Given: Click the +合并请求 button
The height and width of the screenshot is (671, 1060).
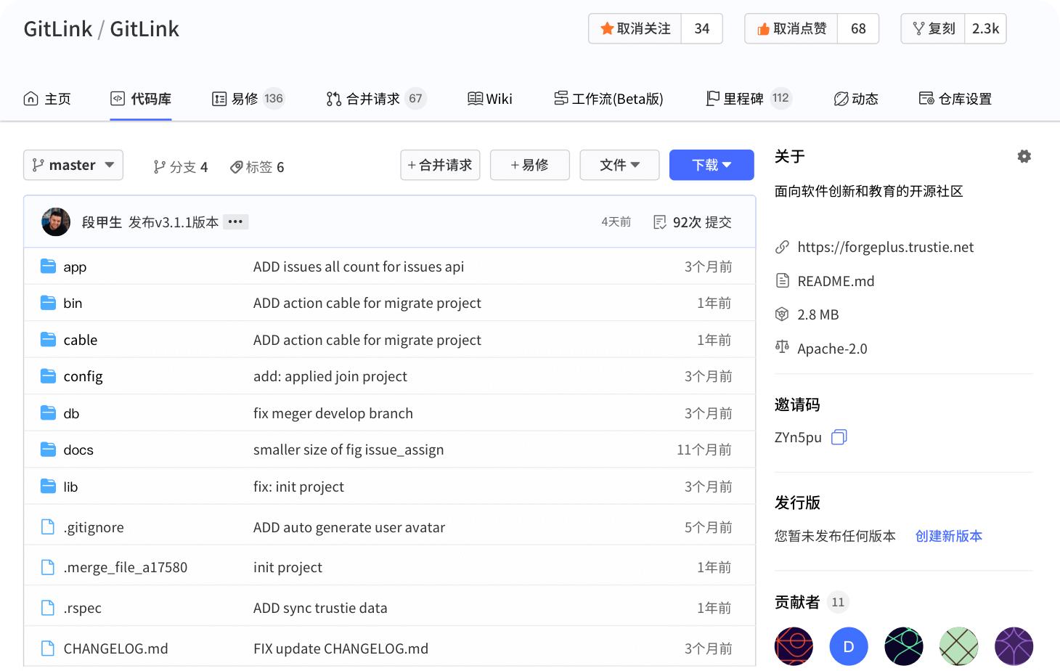Looking at the screenshot, I should click(440, 165).
